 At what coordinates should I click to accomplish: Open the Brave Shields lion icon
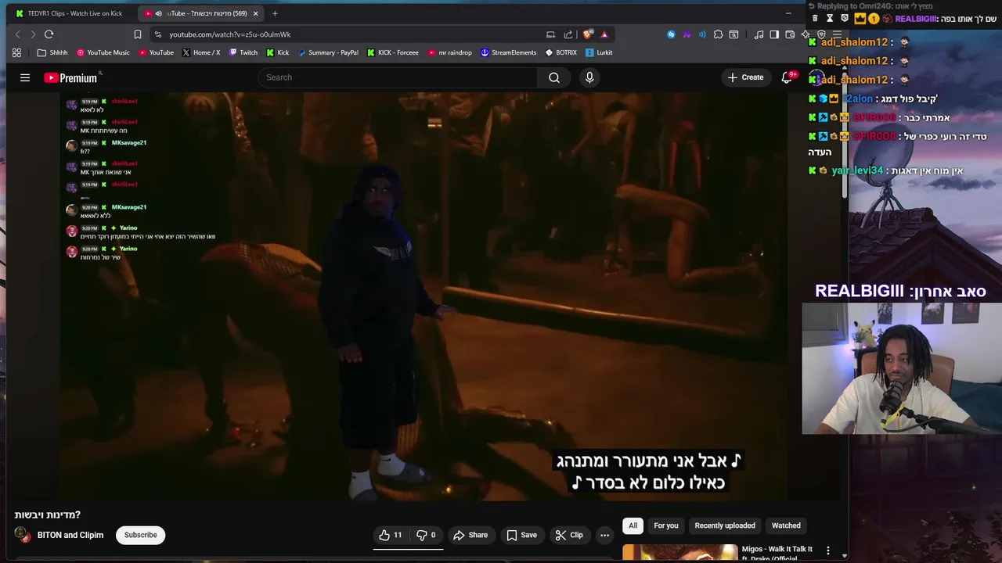click(x=588, y=34)
